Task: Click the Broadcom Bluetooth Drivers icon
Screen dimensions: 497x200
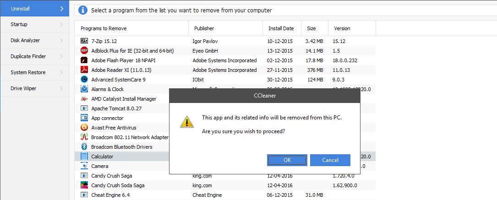Action: click(x=84, y=147)
